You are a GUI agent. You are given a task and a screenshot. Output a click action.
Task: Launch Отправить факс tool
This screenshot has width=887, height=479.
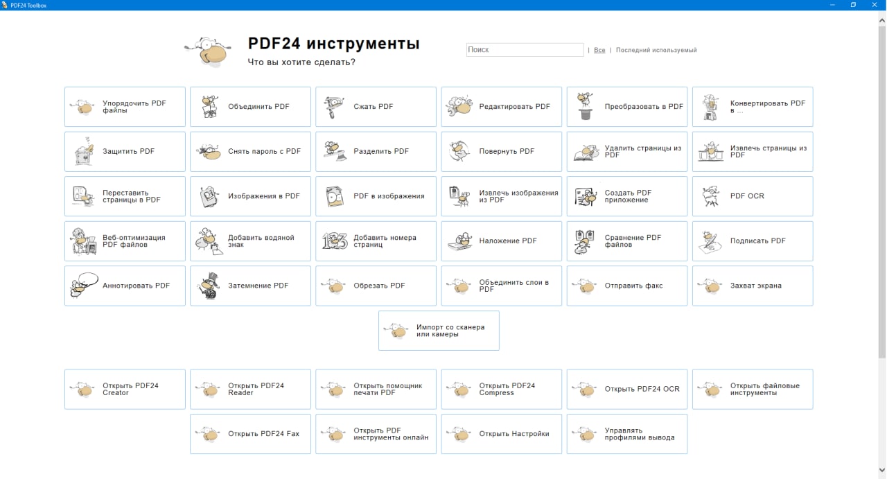[627, 286]
